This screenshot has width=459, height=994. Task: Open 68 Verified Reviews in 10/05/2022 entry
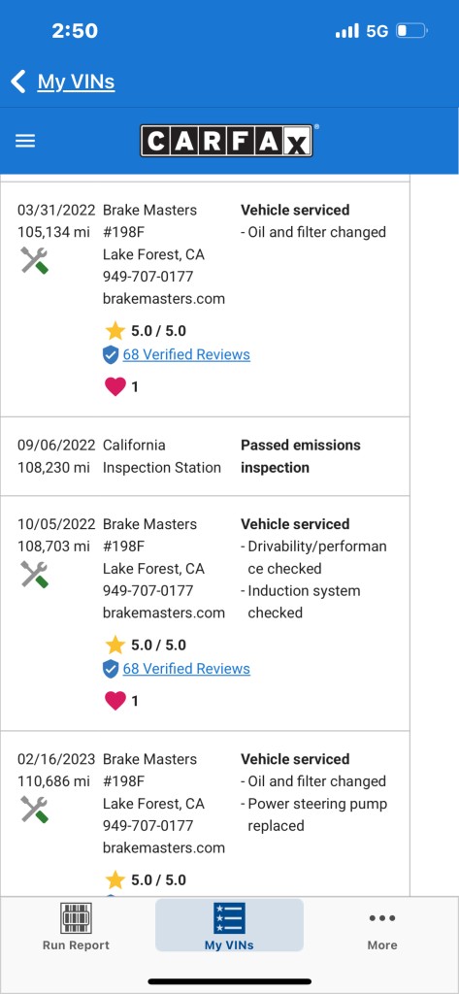click(x=186, y=668)
